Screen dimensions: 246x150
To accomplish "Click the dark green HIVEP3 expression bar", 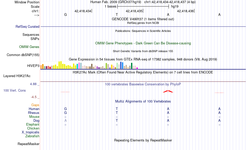I will [132, 66].
